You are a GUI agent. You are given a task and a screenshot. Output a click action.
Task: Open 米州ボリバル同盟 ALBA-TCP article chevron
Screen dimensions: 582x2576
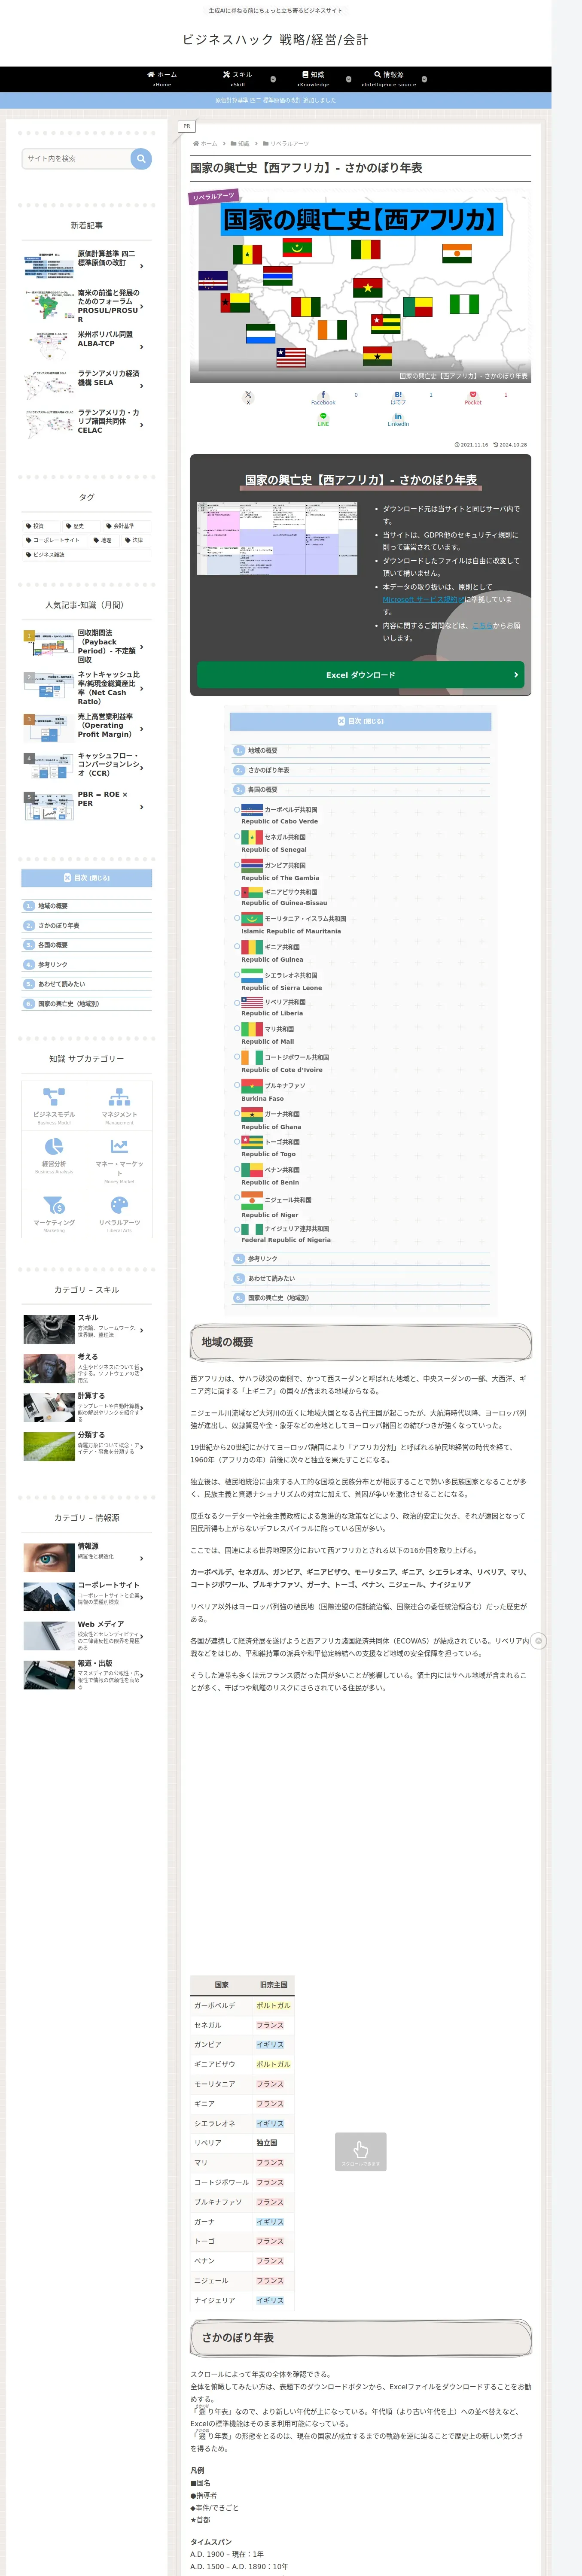[x=142, y=346]
